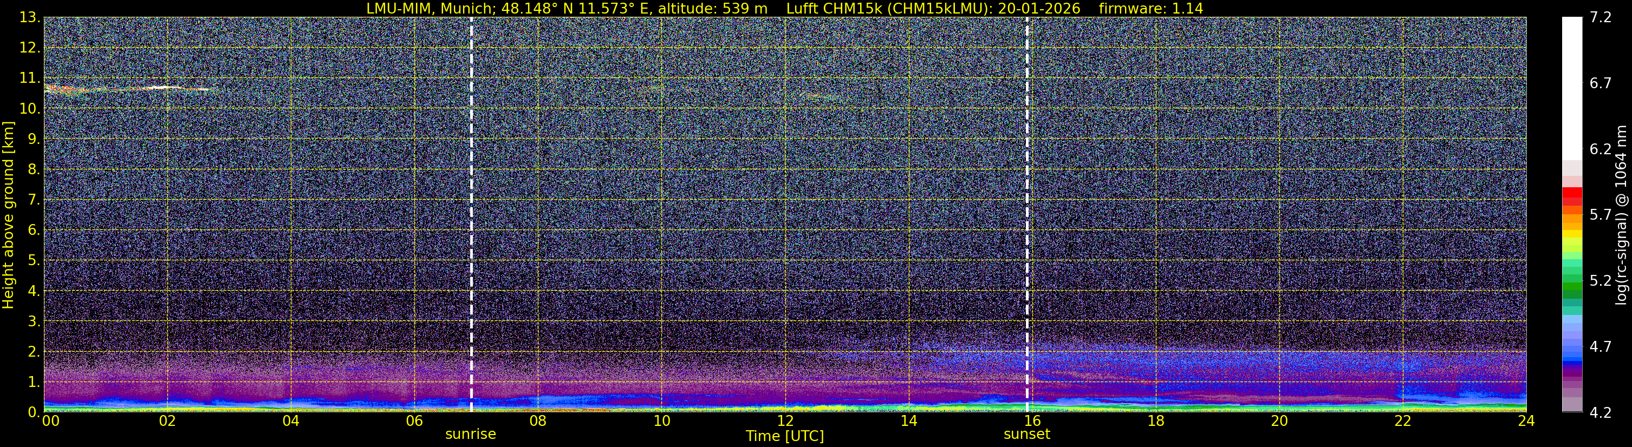Click the height tick label '8.'
This screenshot has height=447, width=1632.
(x=34, y=170)
